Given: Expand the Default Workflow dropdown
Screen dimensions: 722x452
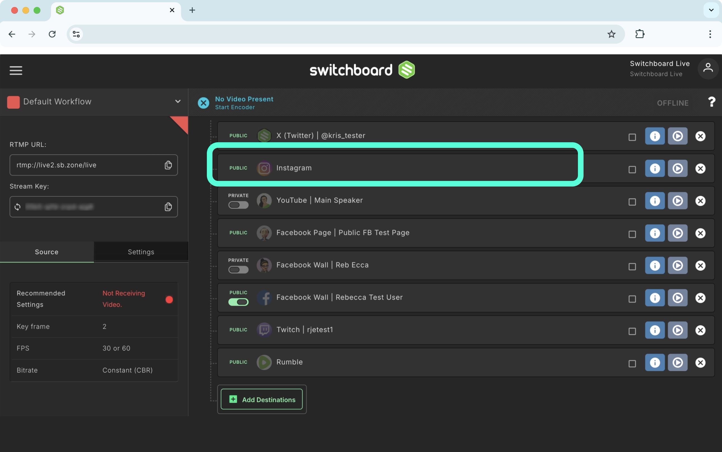Looking at the screenshot, I should [178, 102].
